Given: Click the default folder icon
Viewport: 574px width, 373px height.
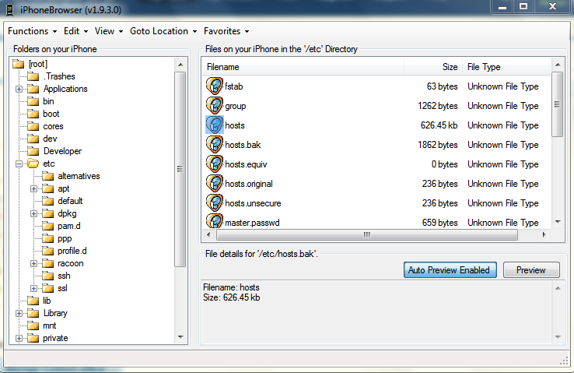Looking at the screenshot, I should point(48,201).
